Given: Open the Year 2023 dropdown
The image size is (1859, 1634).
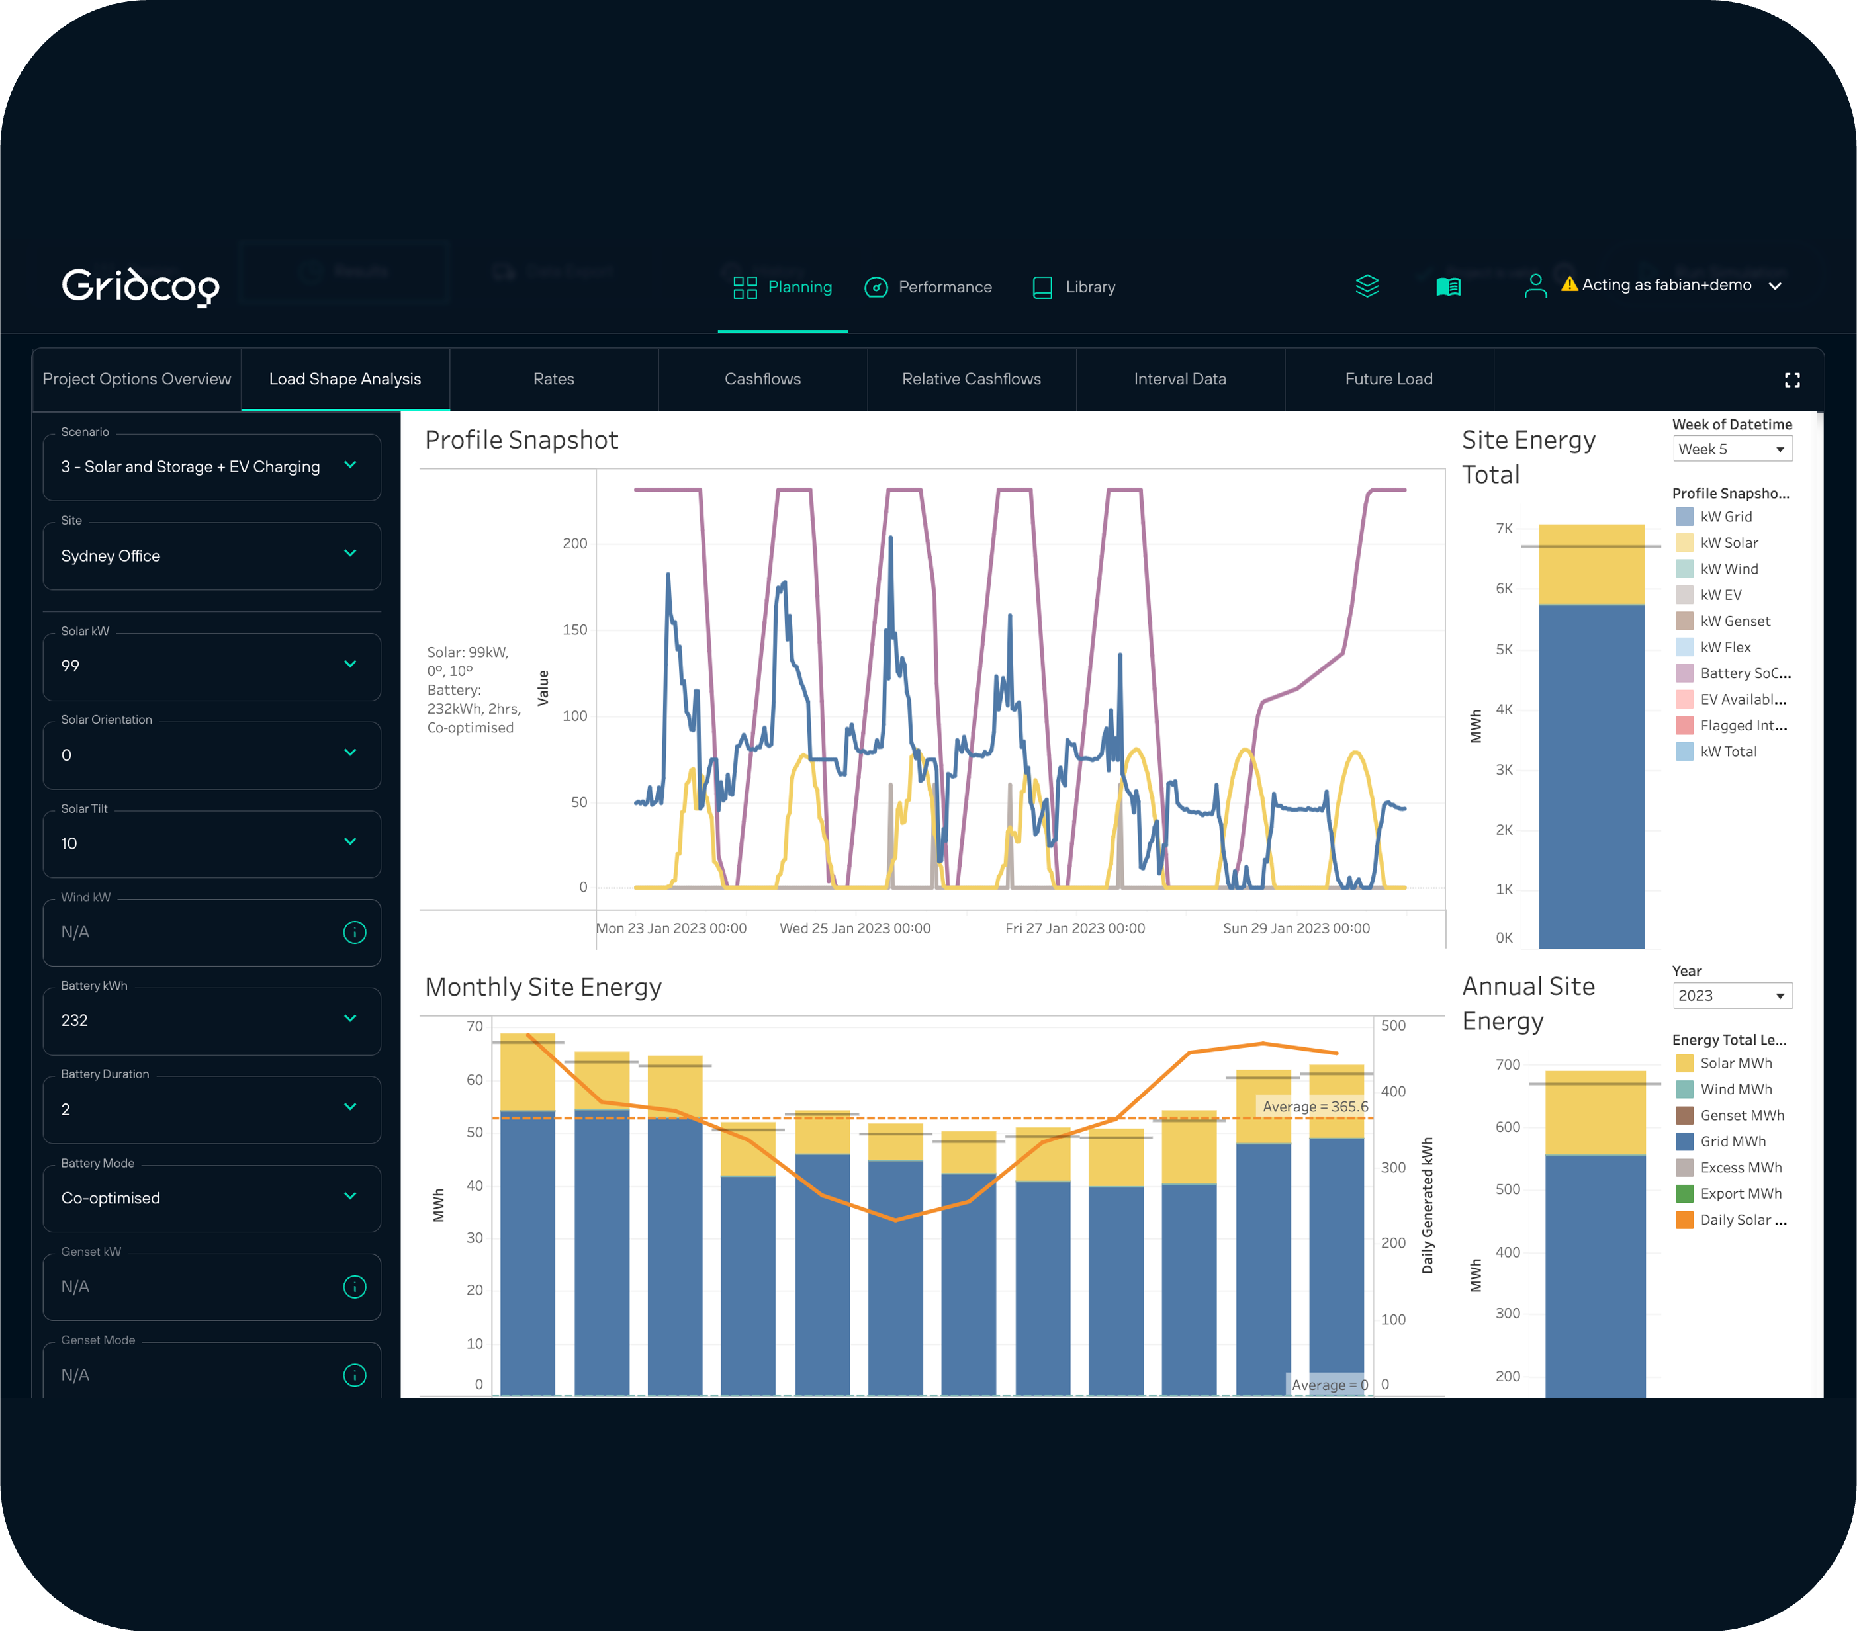Looking at the screenshot, I should [1732, 996].
